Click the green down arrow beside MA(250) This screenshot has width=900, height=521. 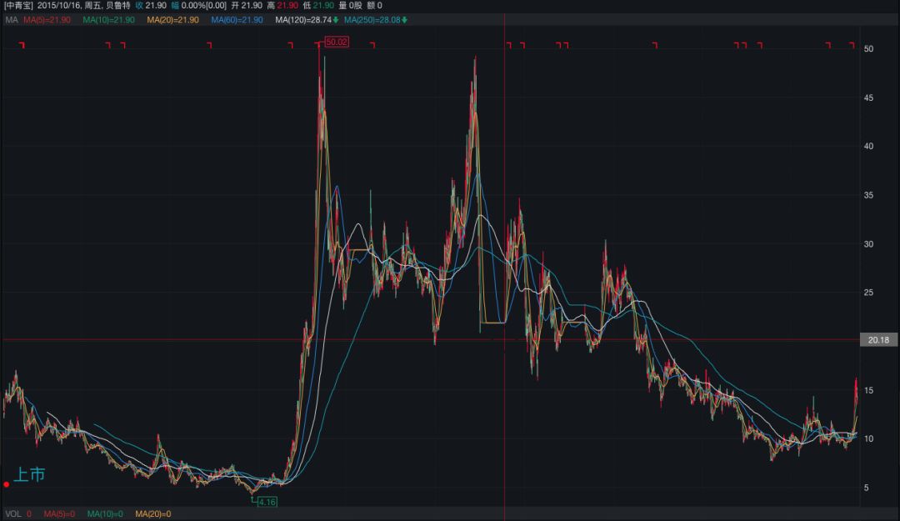point(404,20)
